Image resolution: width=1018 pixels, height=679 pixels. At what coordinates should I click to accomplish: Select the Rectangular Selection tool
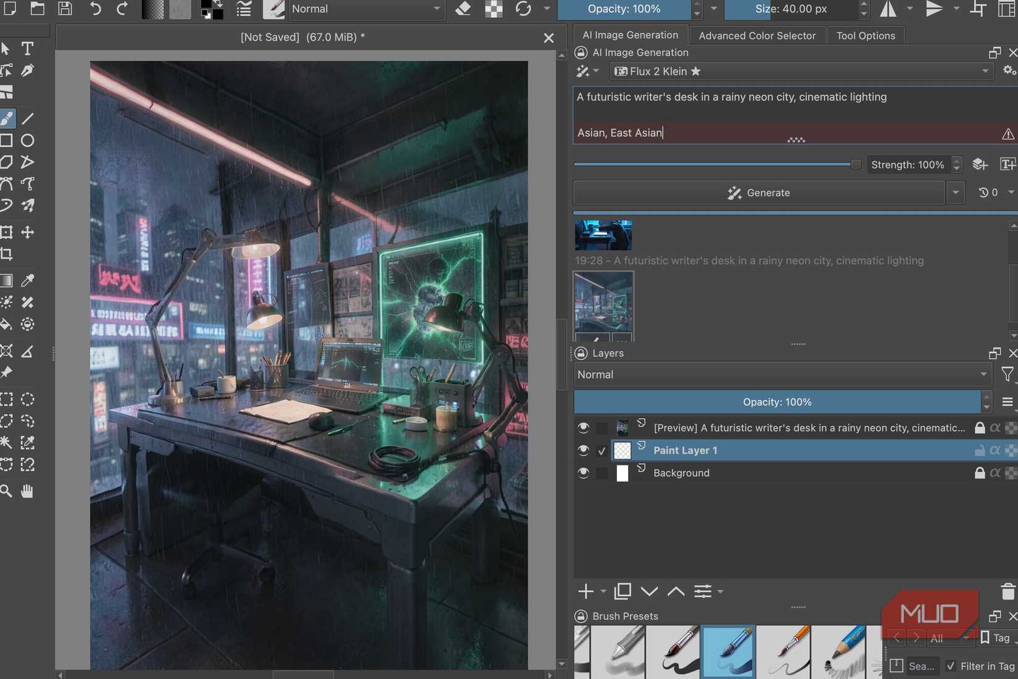click(x=7, y=399)
